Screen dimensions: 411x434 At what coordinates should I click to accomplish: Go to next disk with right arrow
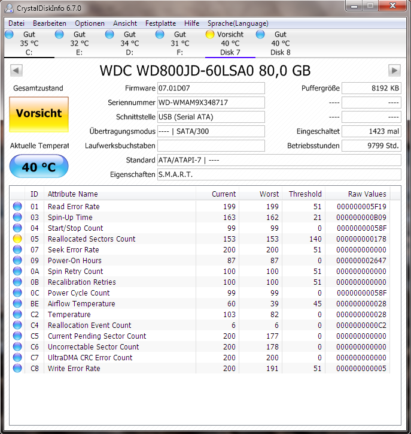coord(394,70)
